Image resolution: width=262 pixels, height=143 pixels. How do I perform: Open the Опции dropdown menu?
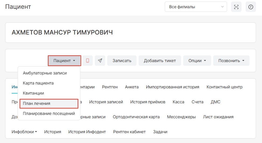(x=197, y=61)
